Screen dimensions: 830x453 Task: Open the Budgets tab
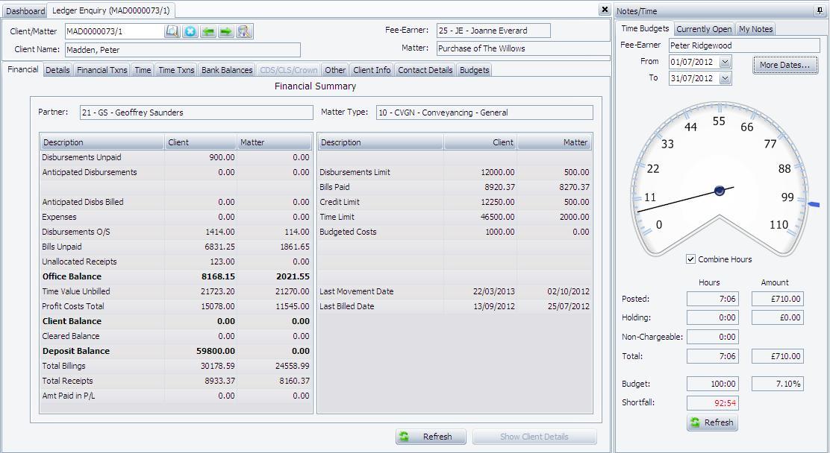click(474, 70)
